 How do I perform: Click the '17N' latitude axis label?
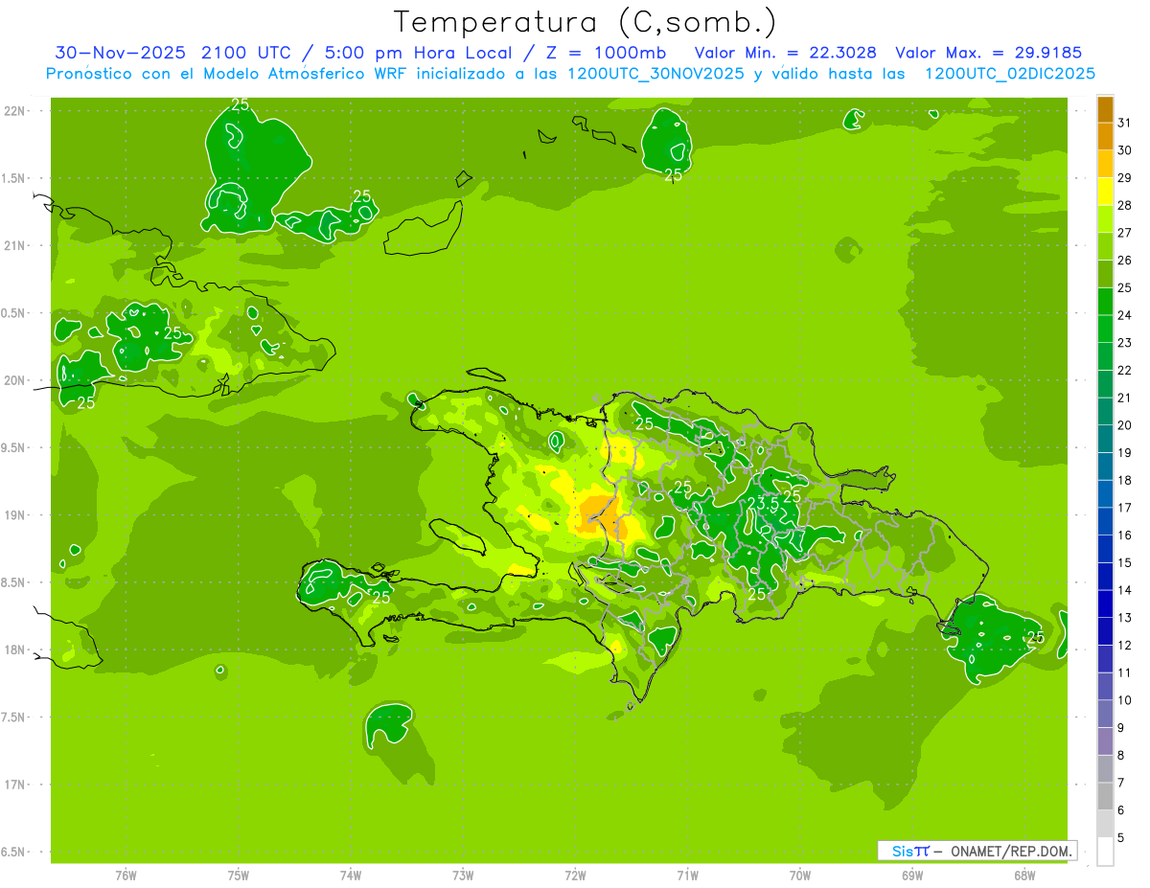(15, 785)
